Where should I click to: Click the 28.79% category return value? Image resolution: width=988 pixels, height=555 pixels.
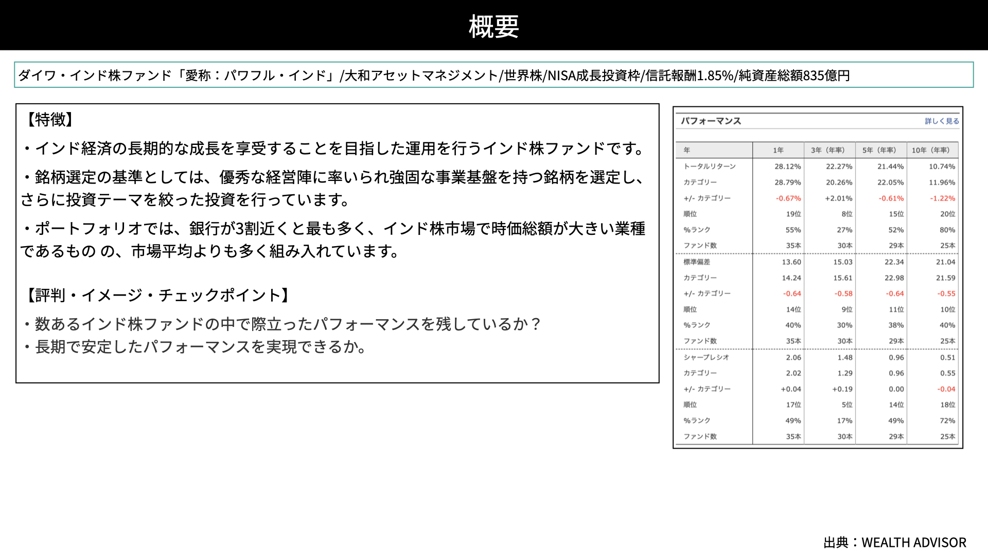pos(788,182)
